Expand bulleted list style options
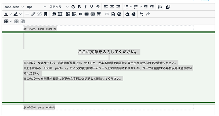Viewport: 219px width, 116px height. [131, 7]
